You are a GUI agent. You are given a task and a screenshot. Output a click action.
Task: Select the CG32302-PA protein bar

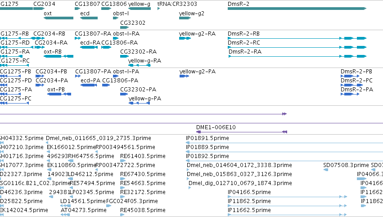124,94
